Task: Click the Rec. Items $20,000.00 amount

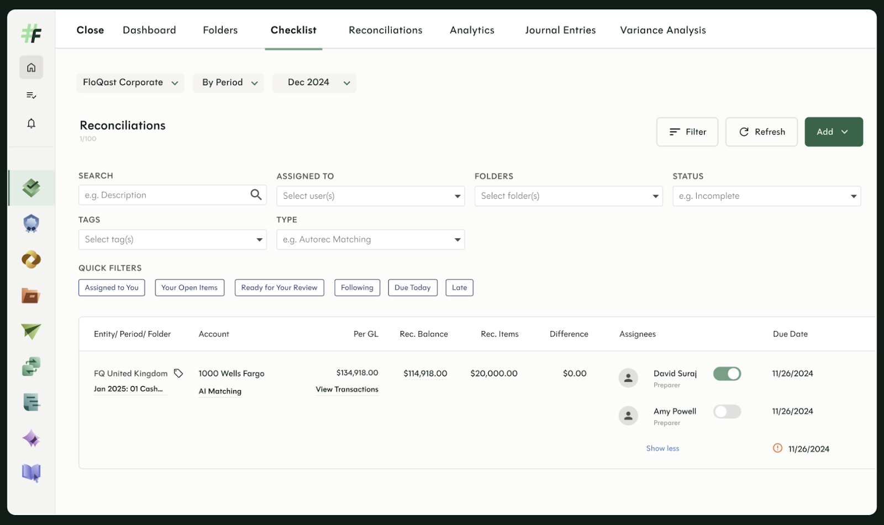Action: 494,374
